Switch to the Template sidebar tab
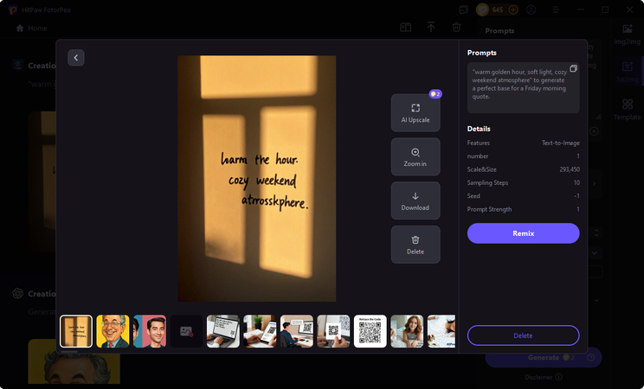 [628, 110]
